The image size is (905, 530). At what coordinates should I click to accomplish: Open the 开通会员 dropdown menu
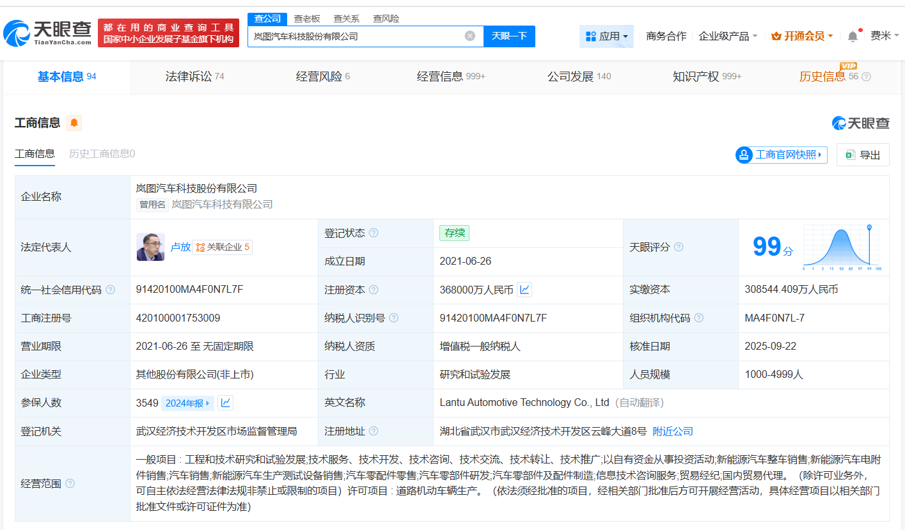801,36
